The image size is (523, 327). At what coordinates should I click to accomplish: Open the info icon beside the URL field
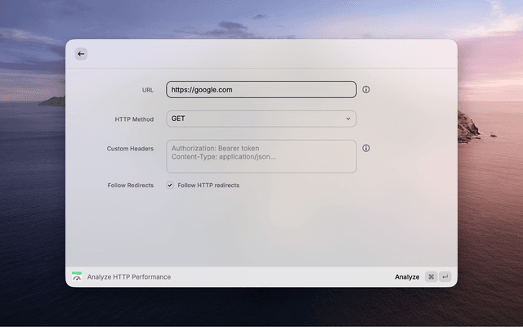[x=366, y=90]
